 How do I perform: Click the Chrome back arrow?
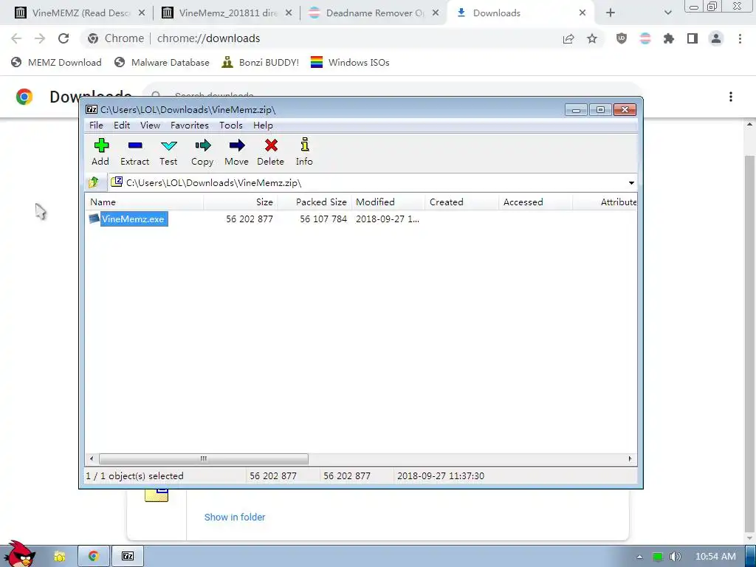[x=16, y=38]
